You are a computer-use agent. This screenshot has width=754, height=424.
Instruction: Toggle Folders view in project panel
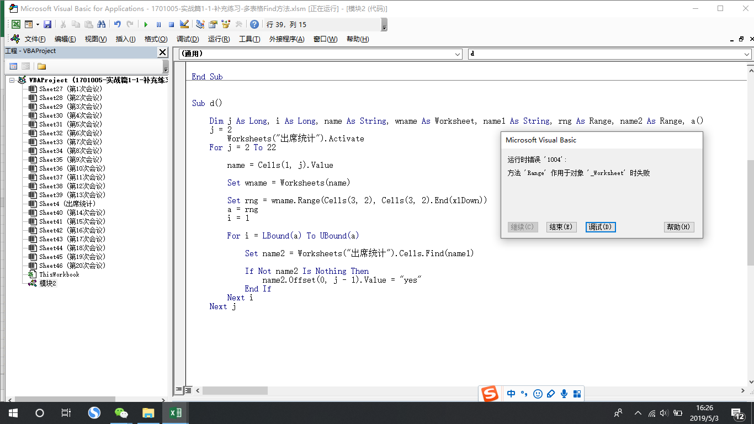41,66
